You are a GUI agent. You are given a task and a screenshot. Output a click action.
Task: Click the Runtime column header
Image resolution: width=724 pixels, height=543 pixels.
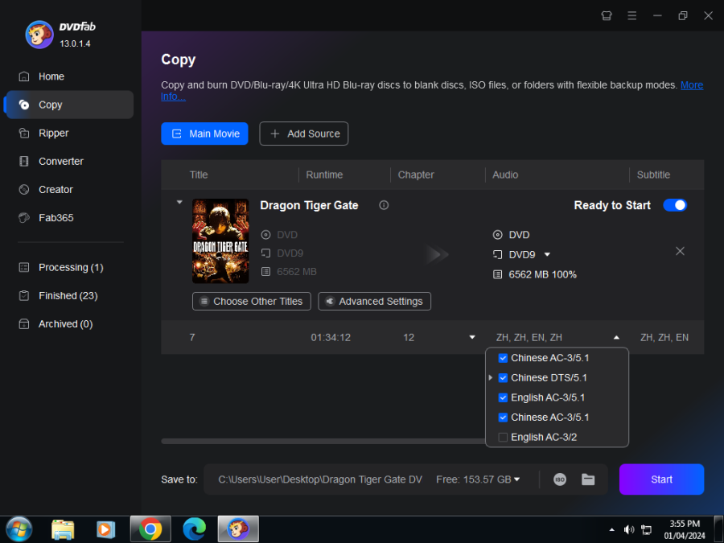tap(324, 175)
